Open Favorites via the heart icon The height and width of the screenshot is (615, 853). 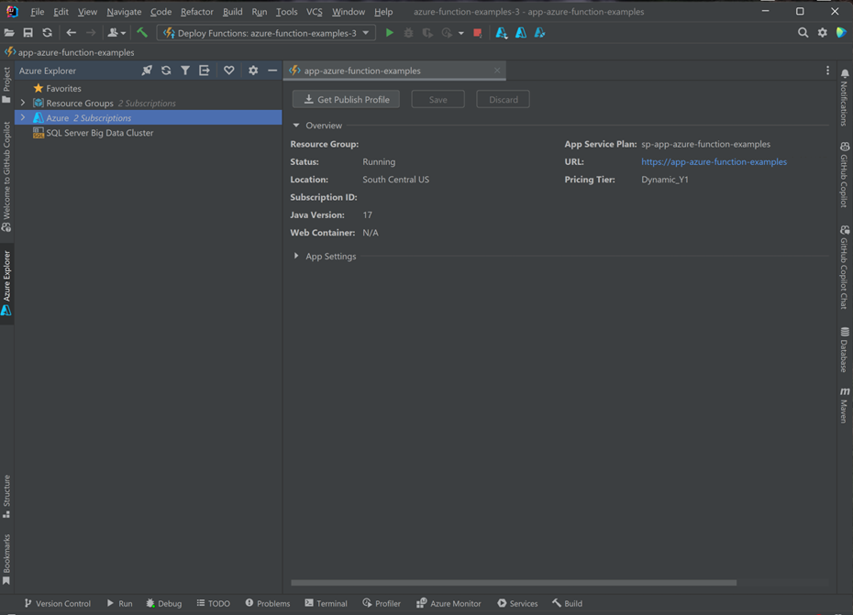228,70
